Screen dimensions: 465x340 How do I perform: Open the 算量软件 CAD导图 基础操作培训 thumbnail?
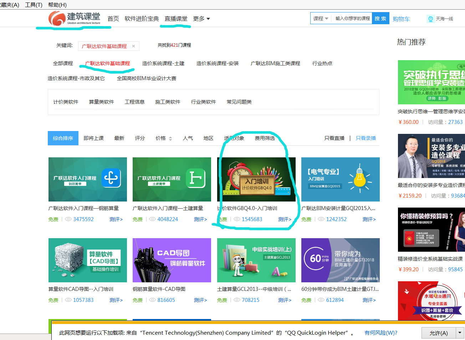88,260
